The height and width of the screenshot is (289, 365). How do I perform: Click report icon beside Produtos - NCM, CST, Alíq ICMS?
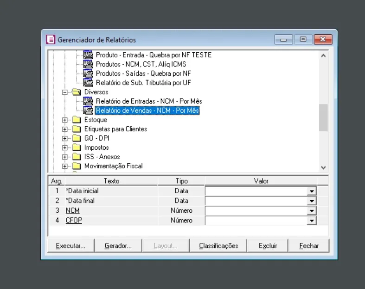(x=88, y=64)
